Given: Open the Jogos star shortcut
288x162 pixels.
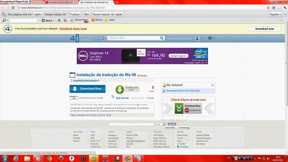Looking at the screenshot, I should point(110,20).
